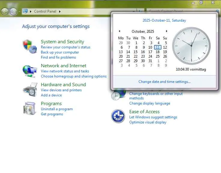Viewport: 221px width, 173px height.
Task: Open Back up your computer
Action: coord(60,52)
